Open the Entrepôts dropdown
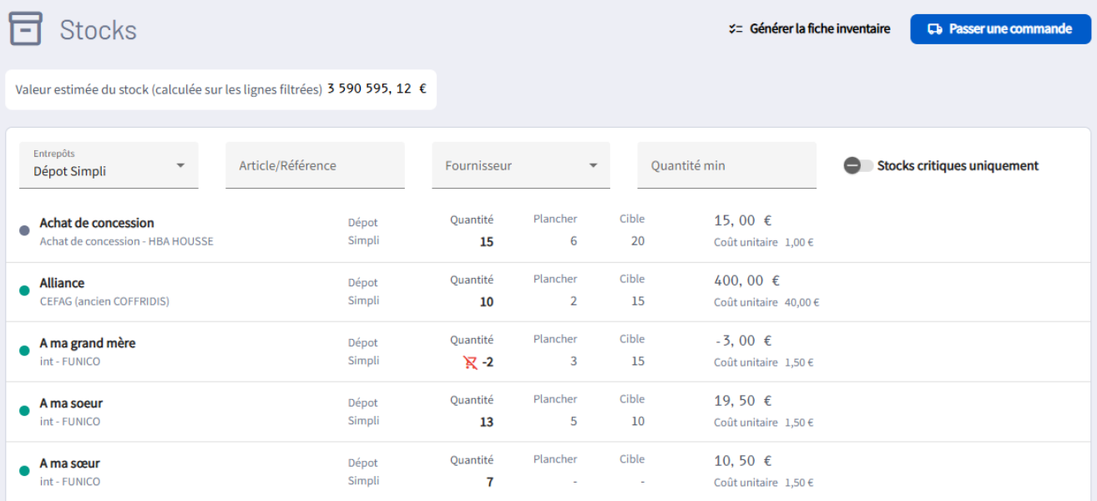The image size is (1097, 501). (x=109, y=165)
